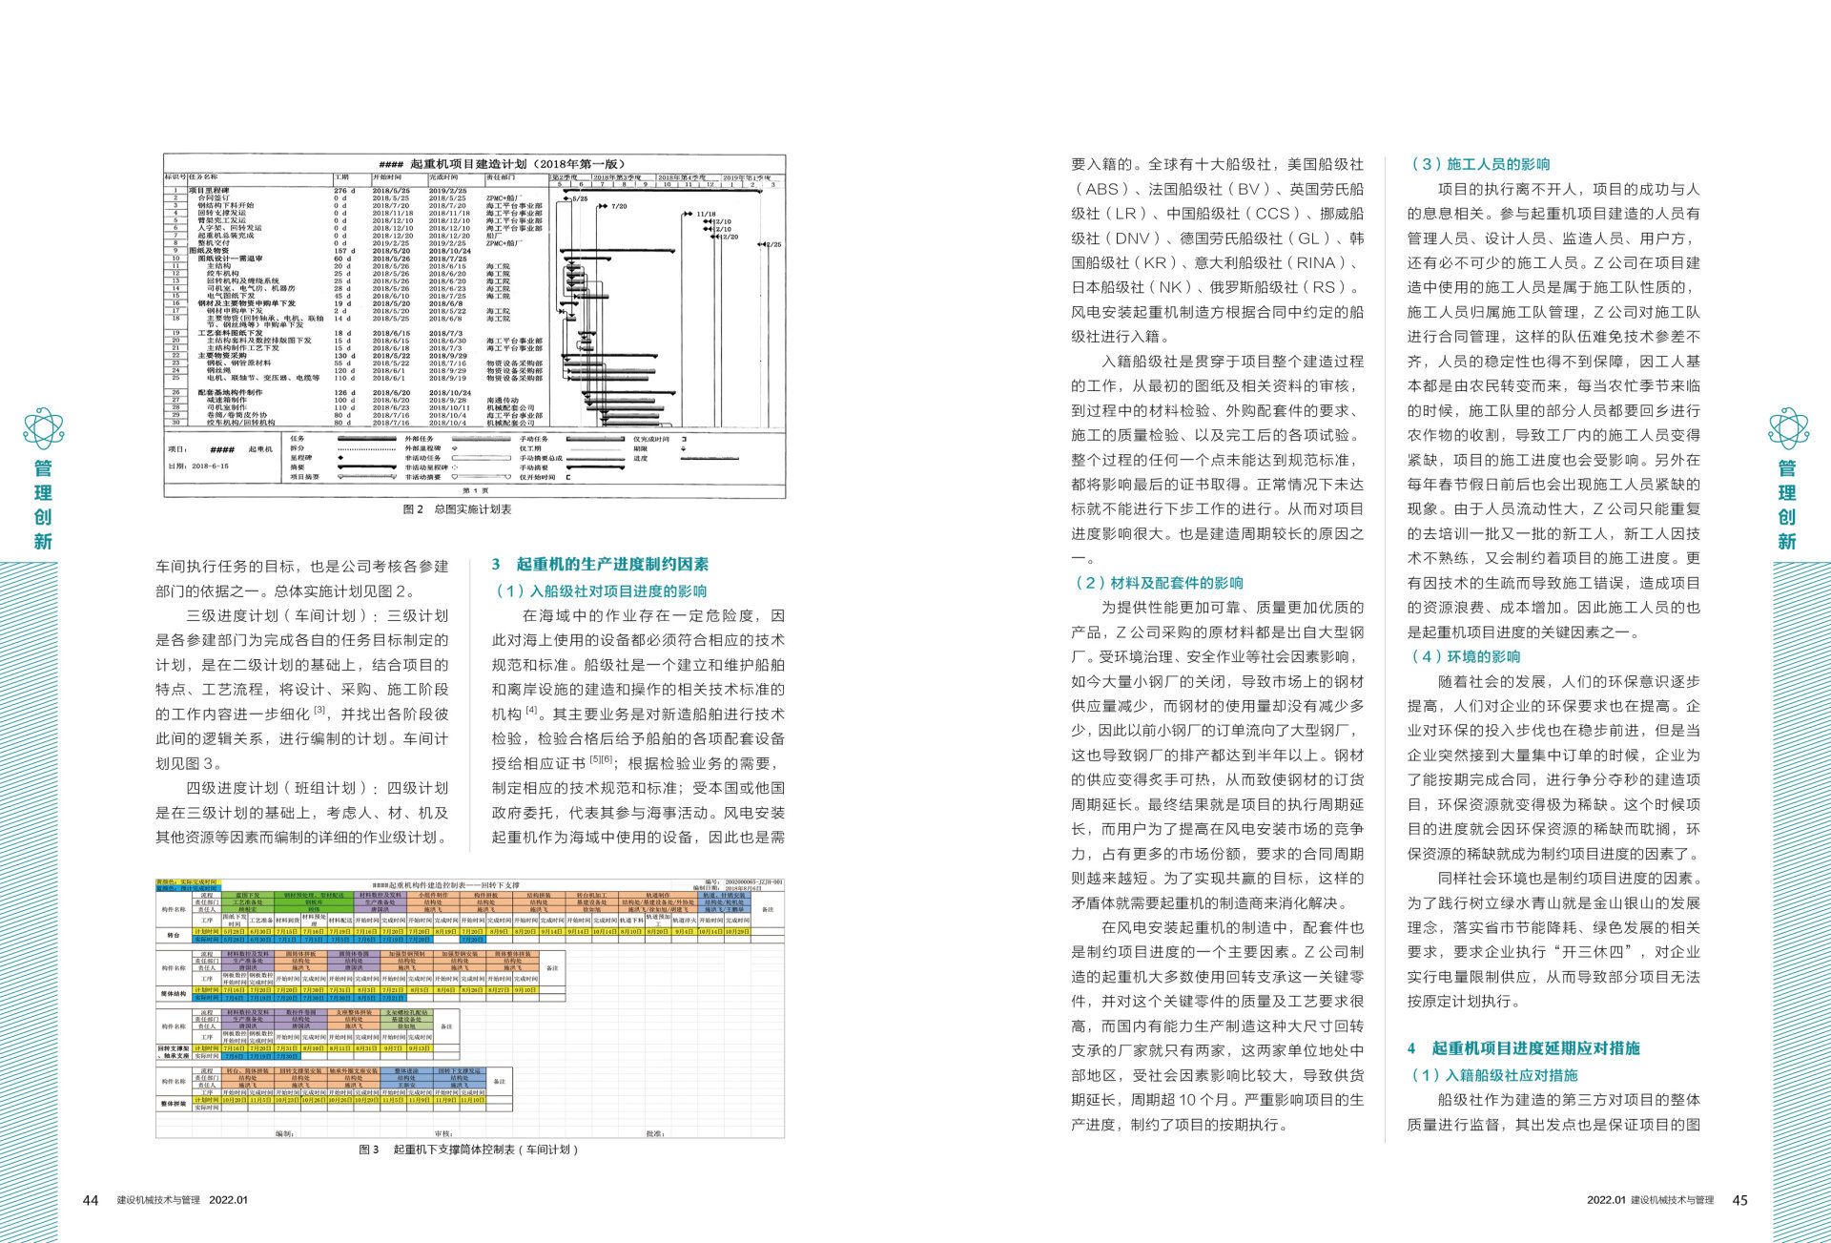
Task: Click vertical label '管理创新' on page 45
Action: point(1787,505)
